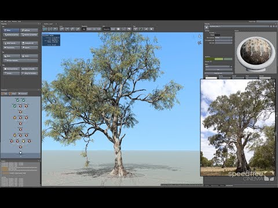Select the white Tree root node in Generation graph
This screenshot has height=208, width=278.
click(20, 153)
